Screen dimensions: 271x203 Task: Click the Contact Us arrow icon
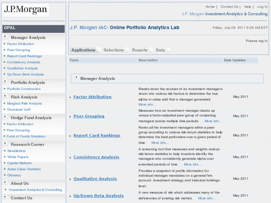click(5, 197)
